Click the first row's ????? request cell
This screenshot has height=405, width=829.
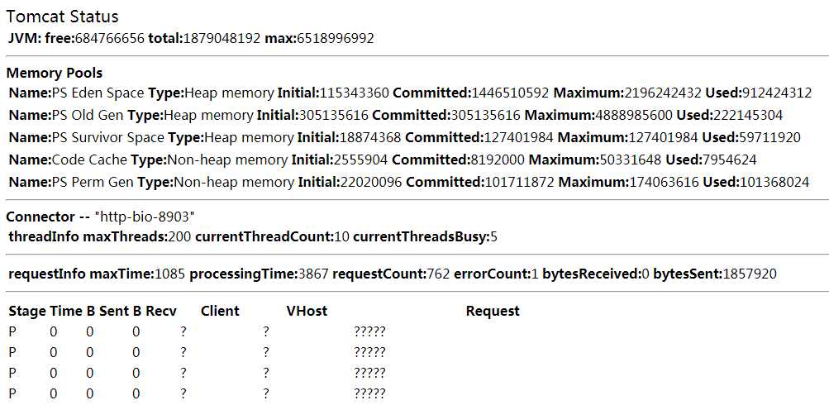click(x=369, y=332)
